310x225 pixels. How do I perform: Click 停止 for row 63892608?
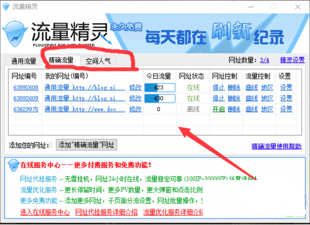pyautogui.click(x=219, y=87)
